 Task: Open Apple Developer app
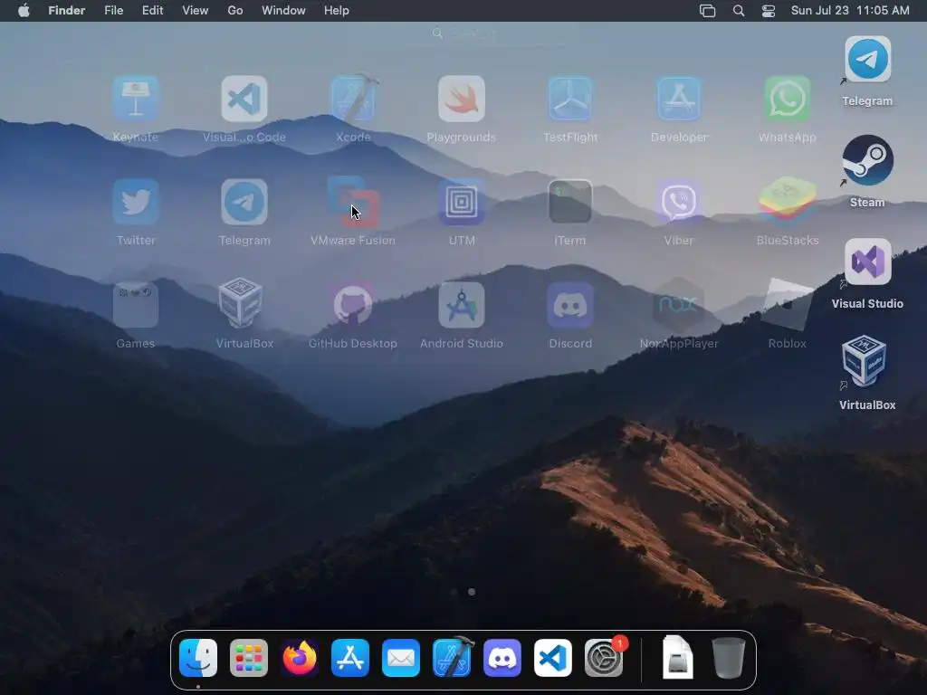(x=679, y=100)
